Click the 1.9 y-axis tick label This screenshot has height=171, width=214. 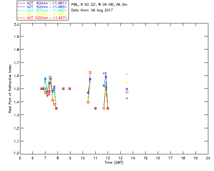(x=16, y=36)
